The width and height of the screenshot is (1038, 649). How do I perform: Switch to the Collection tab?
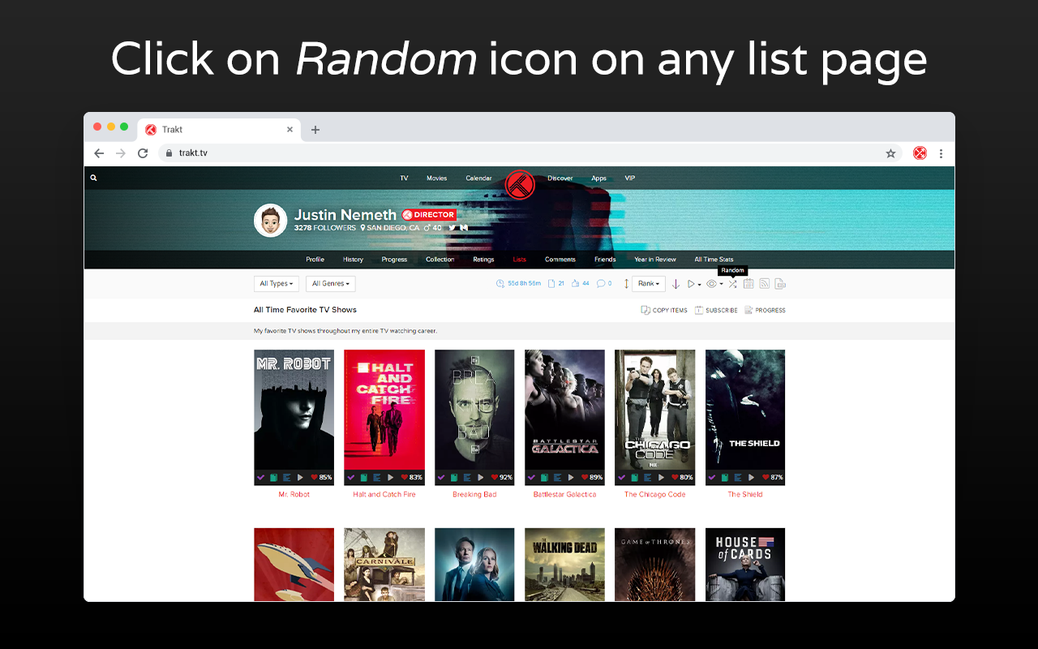[440, 260]
